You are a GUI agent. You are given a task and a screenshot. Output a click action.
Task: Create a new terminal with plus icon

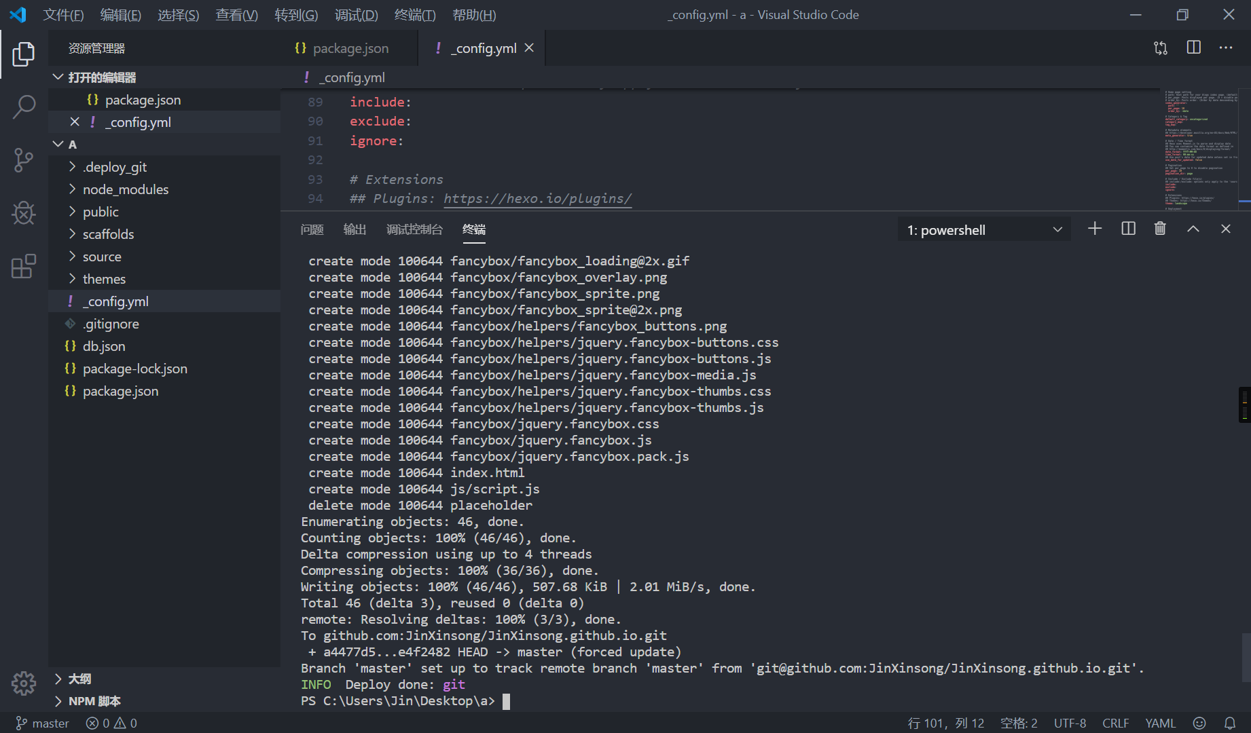(1095, 229)
